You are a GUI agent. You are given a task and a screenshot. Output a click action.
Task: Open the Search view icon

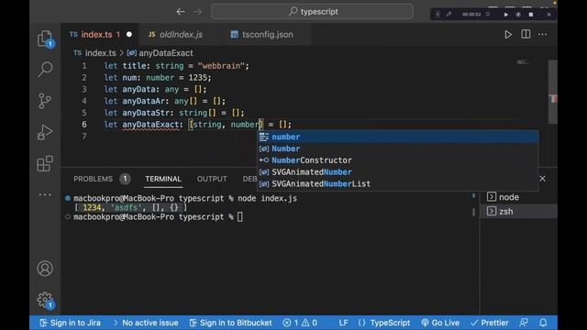click(45, 70)
